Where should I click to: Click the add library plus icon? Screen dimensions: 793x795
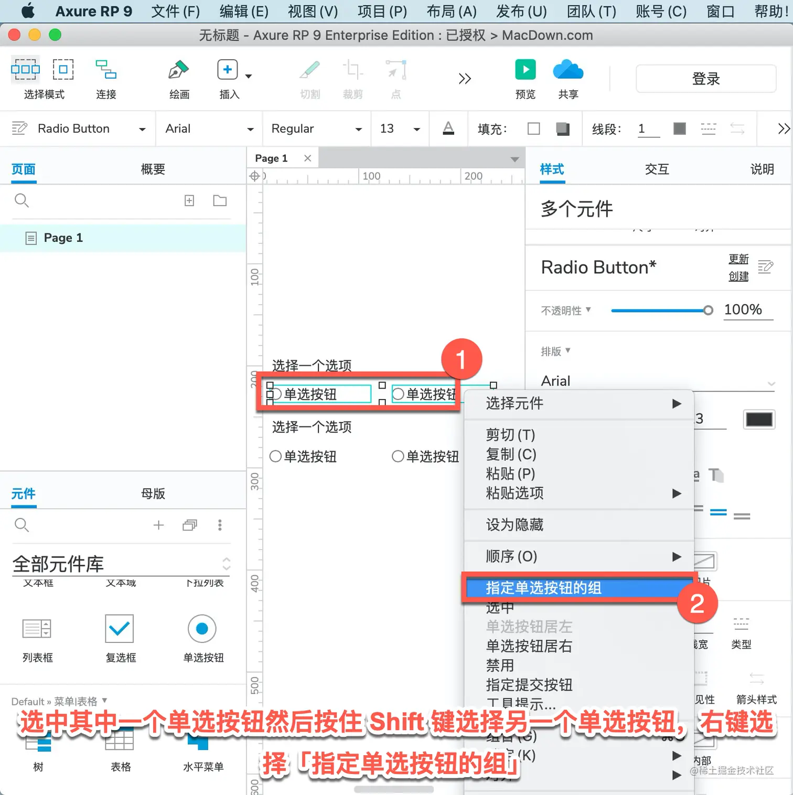(158, 525)
